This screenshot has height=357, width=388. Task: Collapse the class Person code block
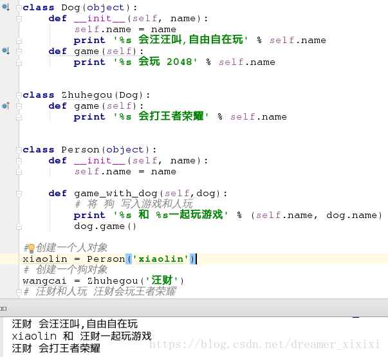(19, 150)
